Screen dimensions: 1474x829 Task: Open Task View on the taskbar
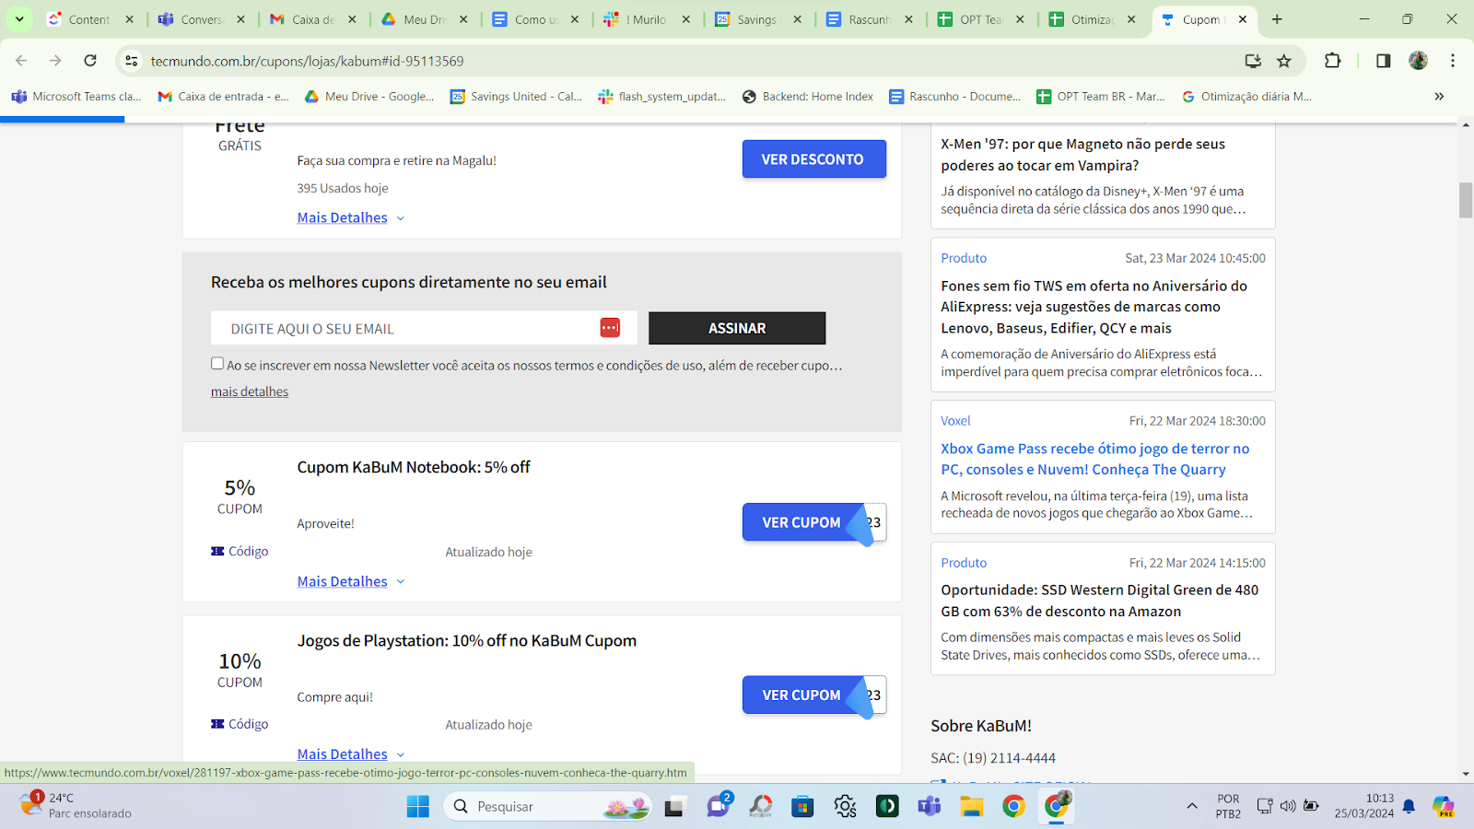674,807
